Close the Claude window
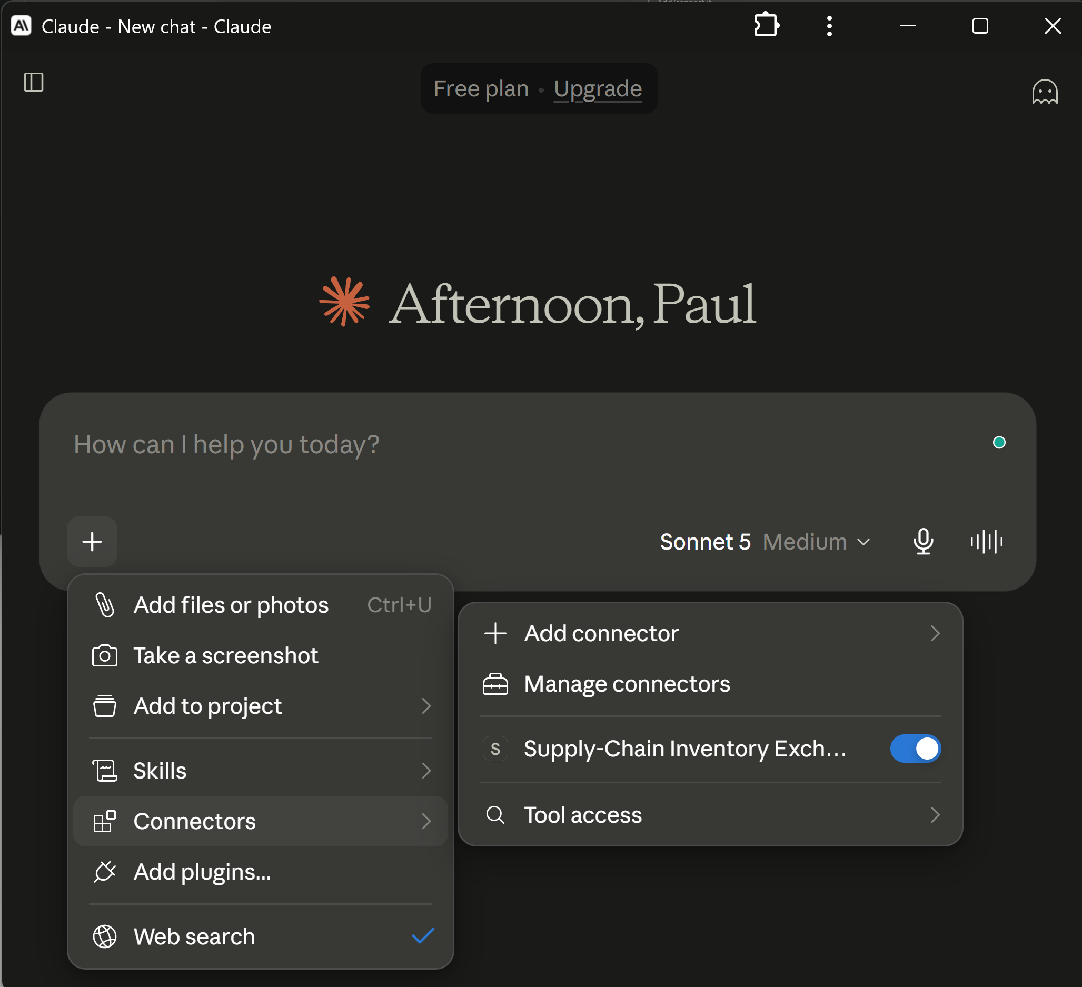 1053,26
